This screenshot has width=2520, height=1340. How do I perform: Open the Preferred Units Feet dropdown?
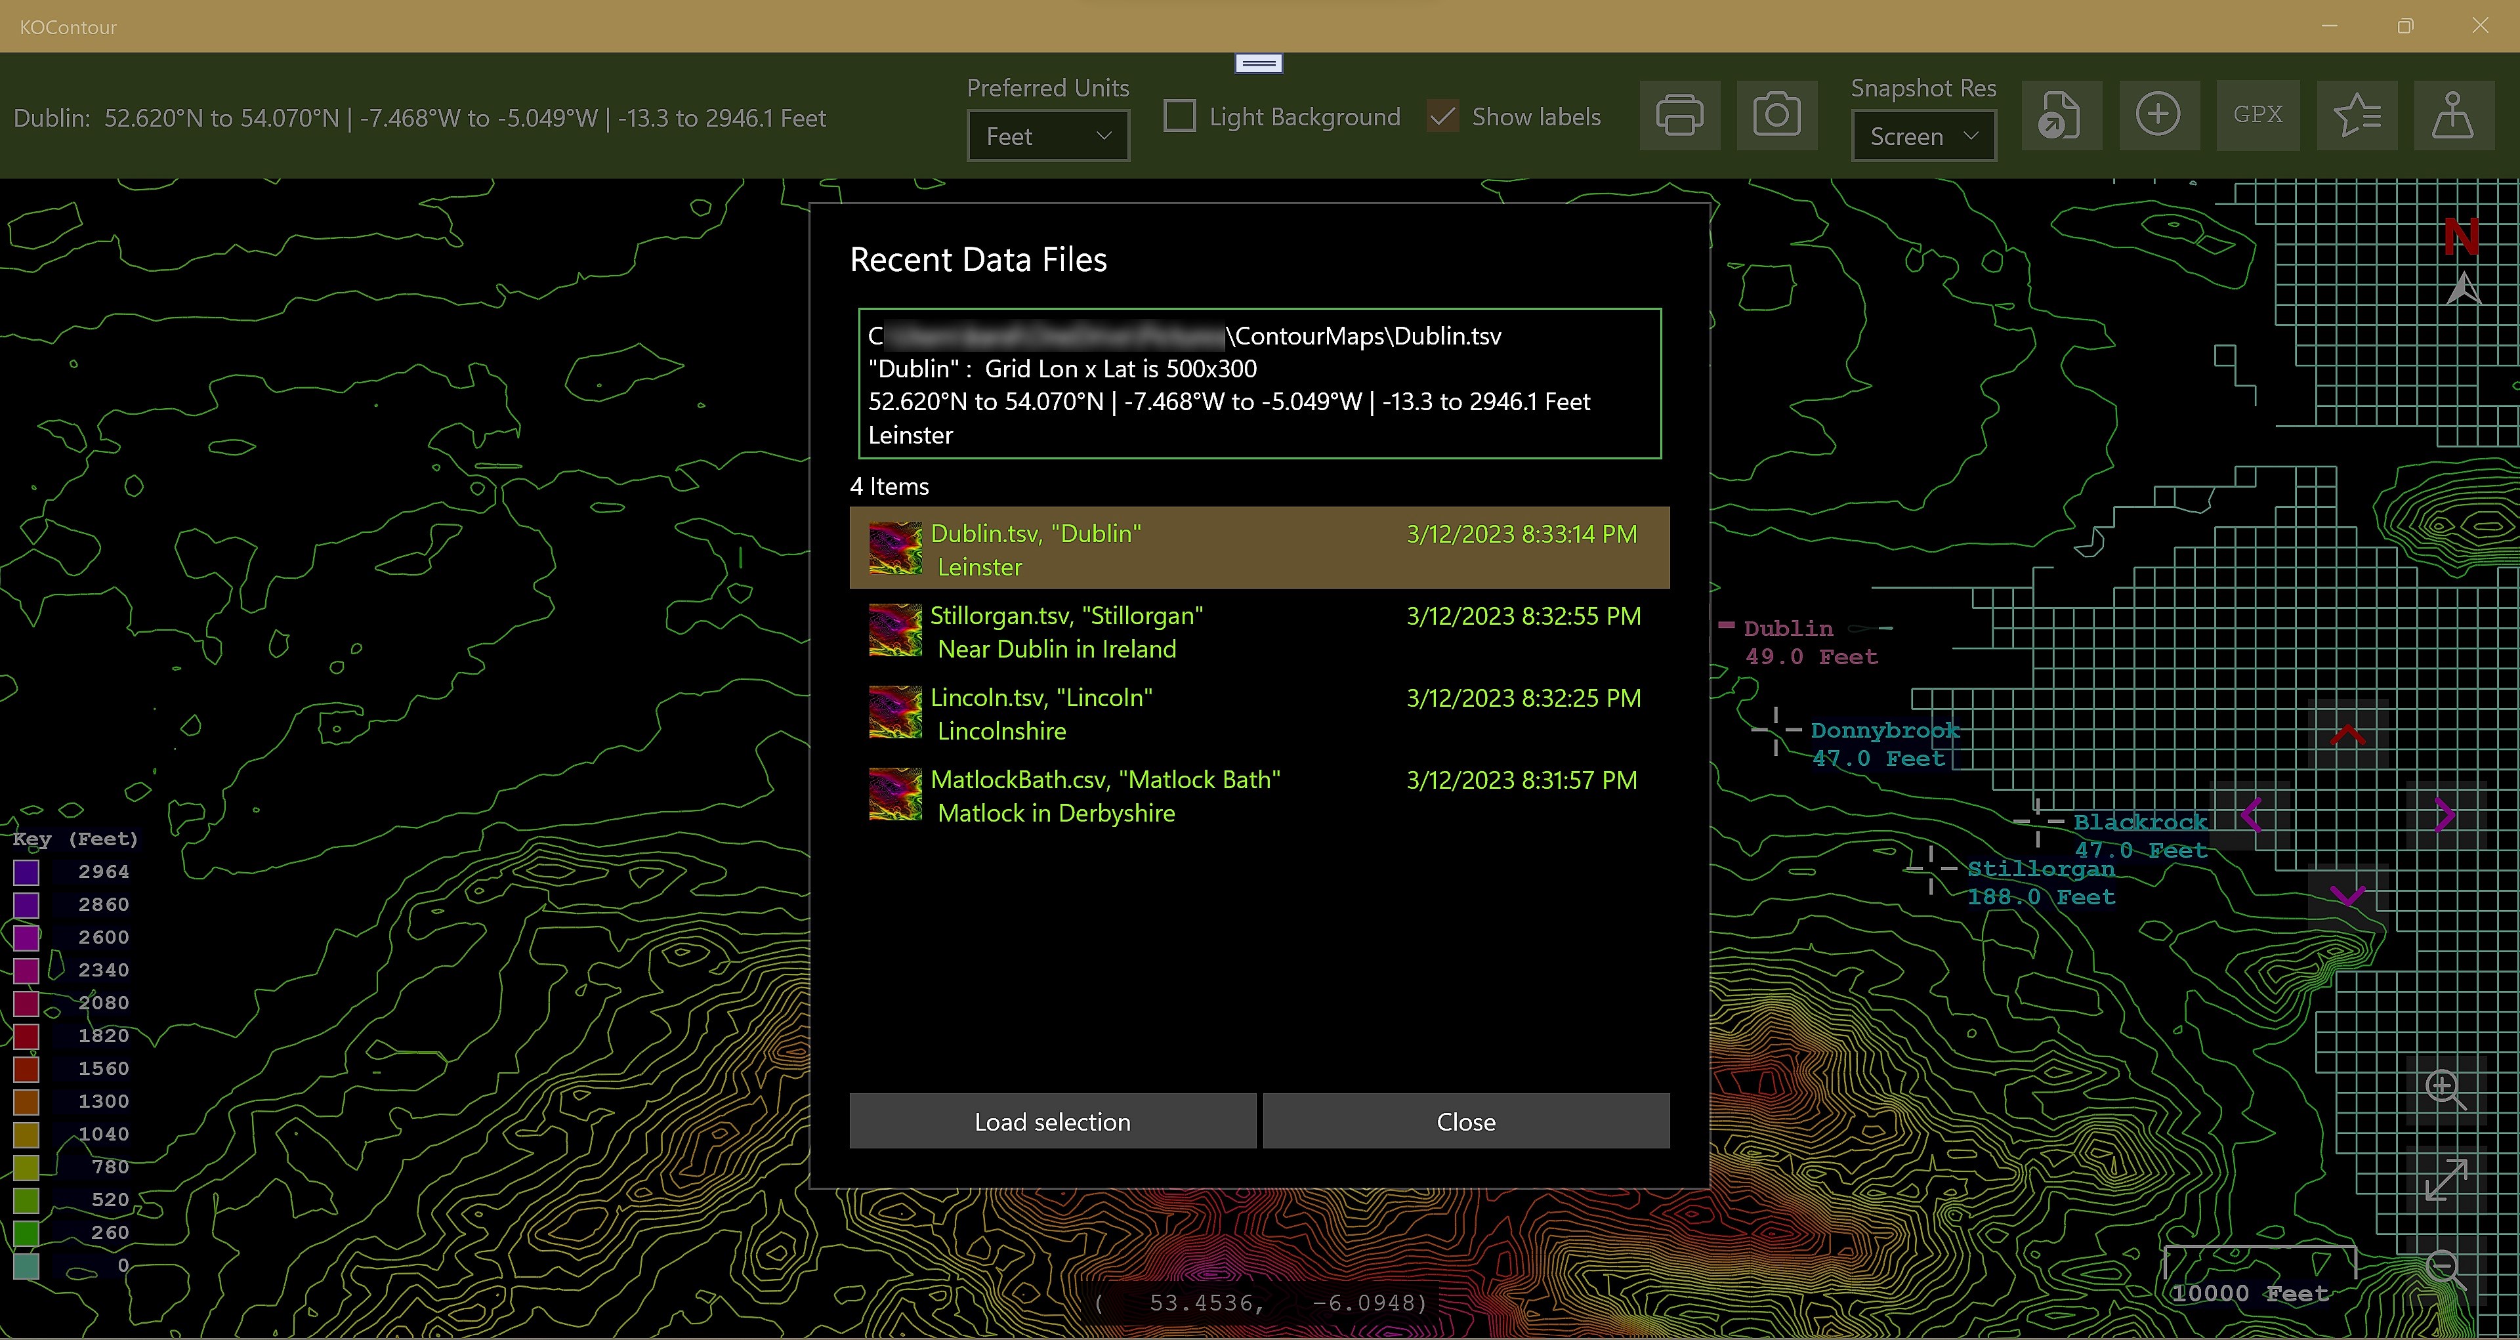pos(1048,136)
